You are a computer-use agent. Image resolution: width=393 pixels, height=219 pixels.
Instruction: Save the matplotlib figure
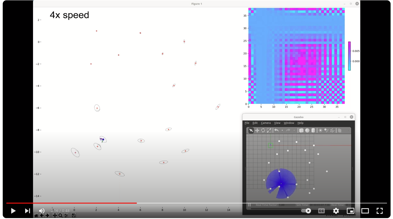click(74, 216)
